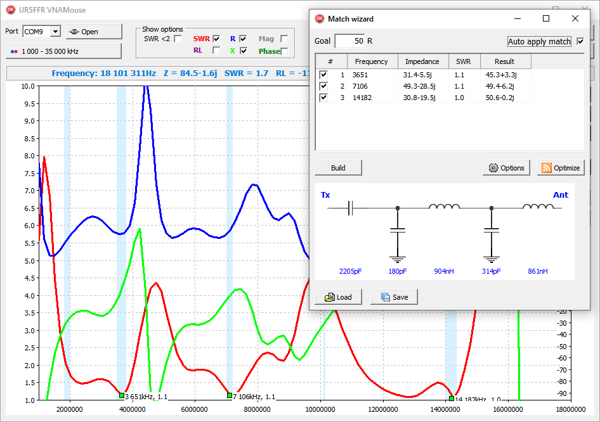The width and height of the screenshot is (600, 422).
Task: Click the Impedance column header
Action: click(x=422, y=61)
